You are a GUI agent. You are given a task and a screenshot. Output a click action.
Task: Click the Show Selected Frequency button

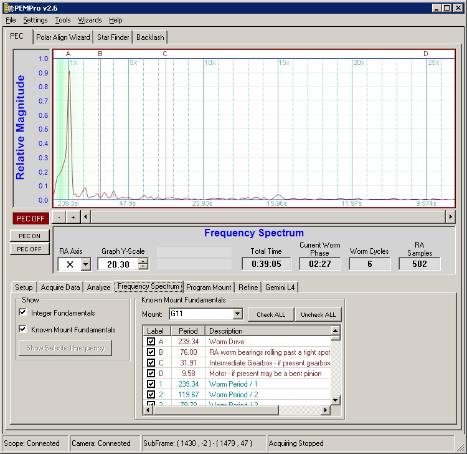click(x=65, y=348)
